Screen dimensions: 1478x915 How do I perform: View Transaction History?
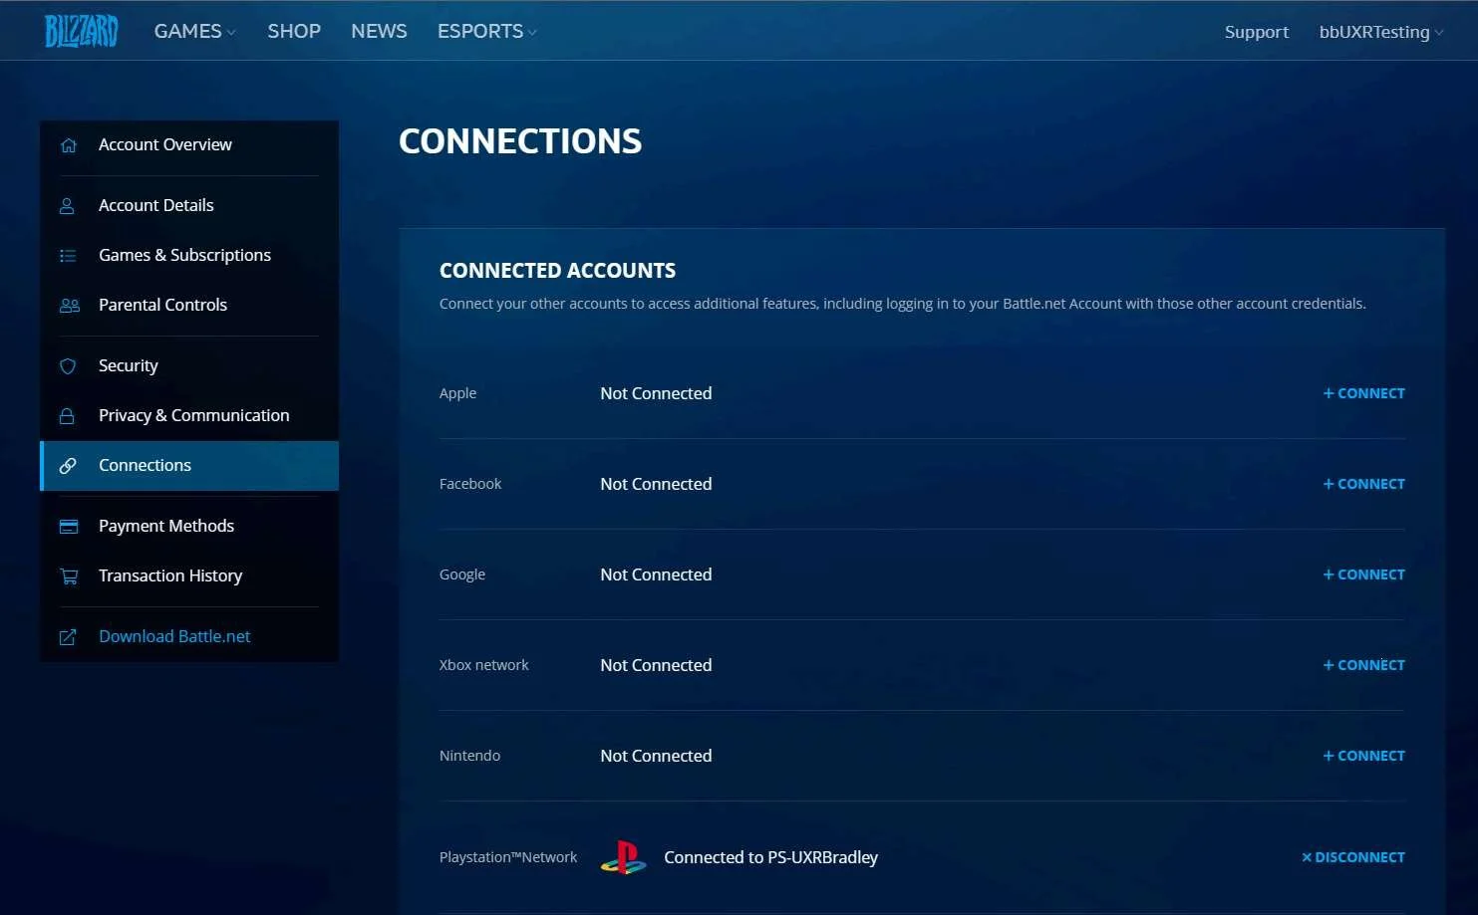click(189, 576)
